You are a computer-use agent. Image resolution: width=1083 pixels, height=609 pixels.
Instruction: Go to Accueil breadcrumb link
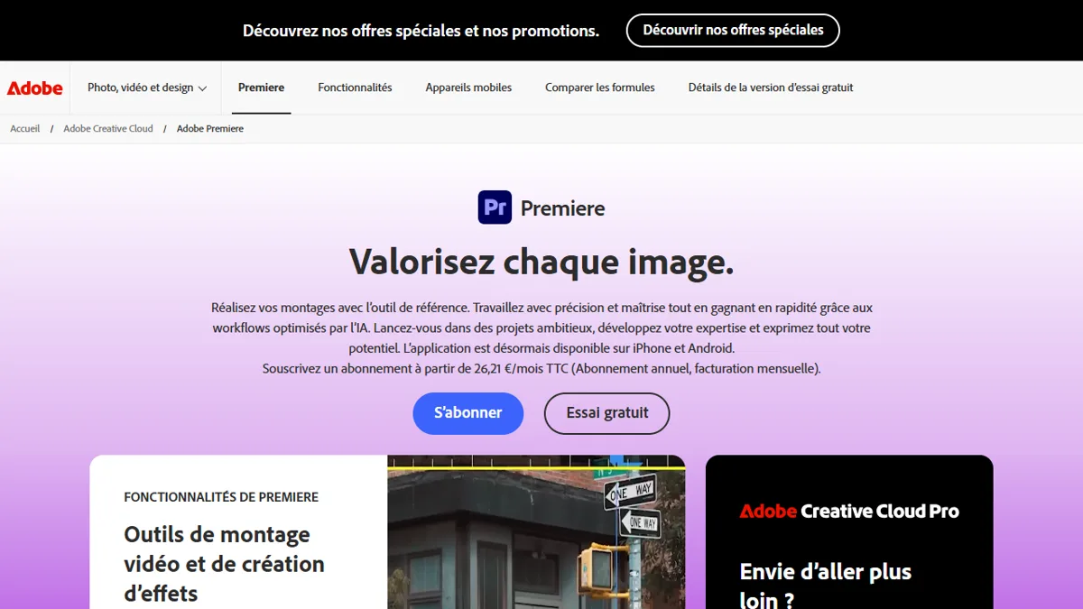click(x=25, y=129)
